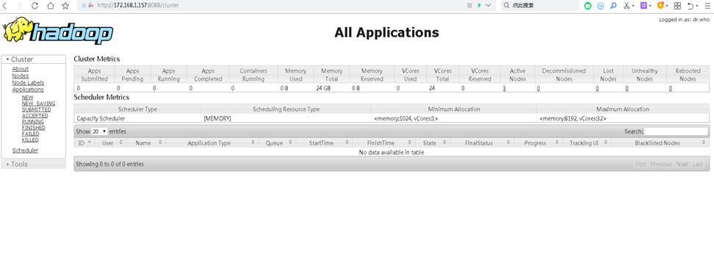
Task: Open the About link in the sidebar
Action: [20, 69]
